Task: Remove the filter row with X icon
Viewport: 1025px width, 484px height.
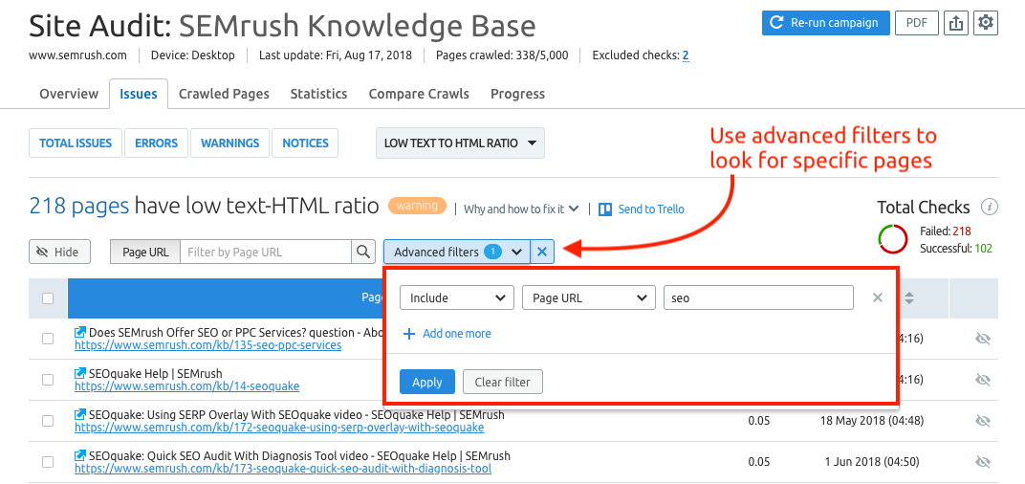Action: click(878, 297)
